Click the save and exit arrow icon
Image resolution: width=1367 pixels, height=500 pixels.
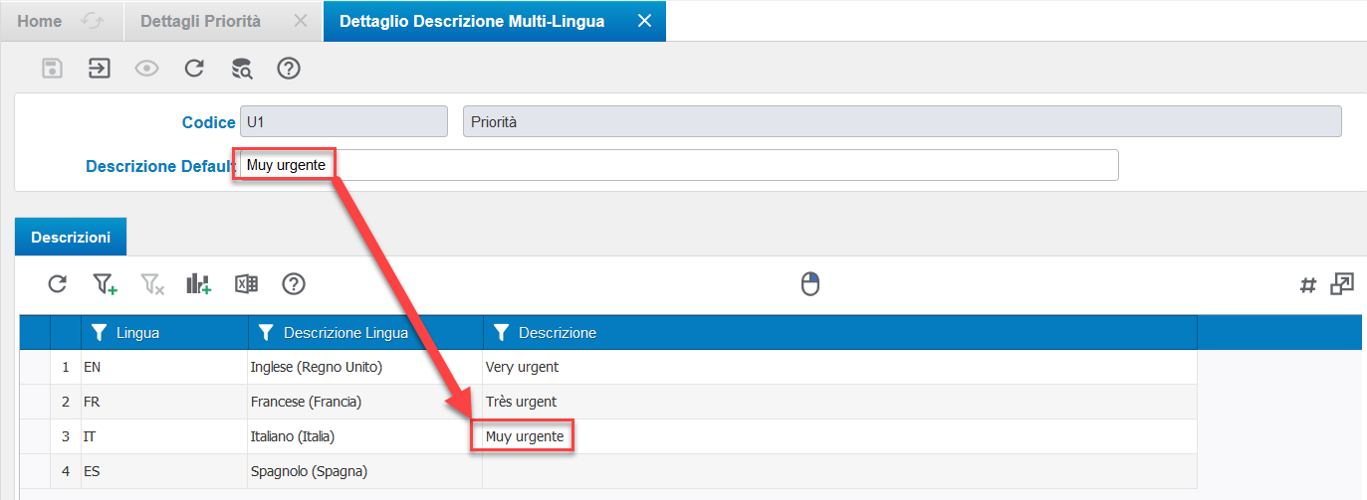click(x=100, y=69)
